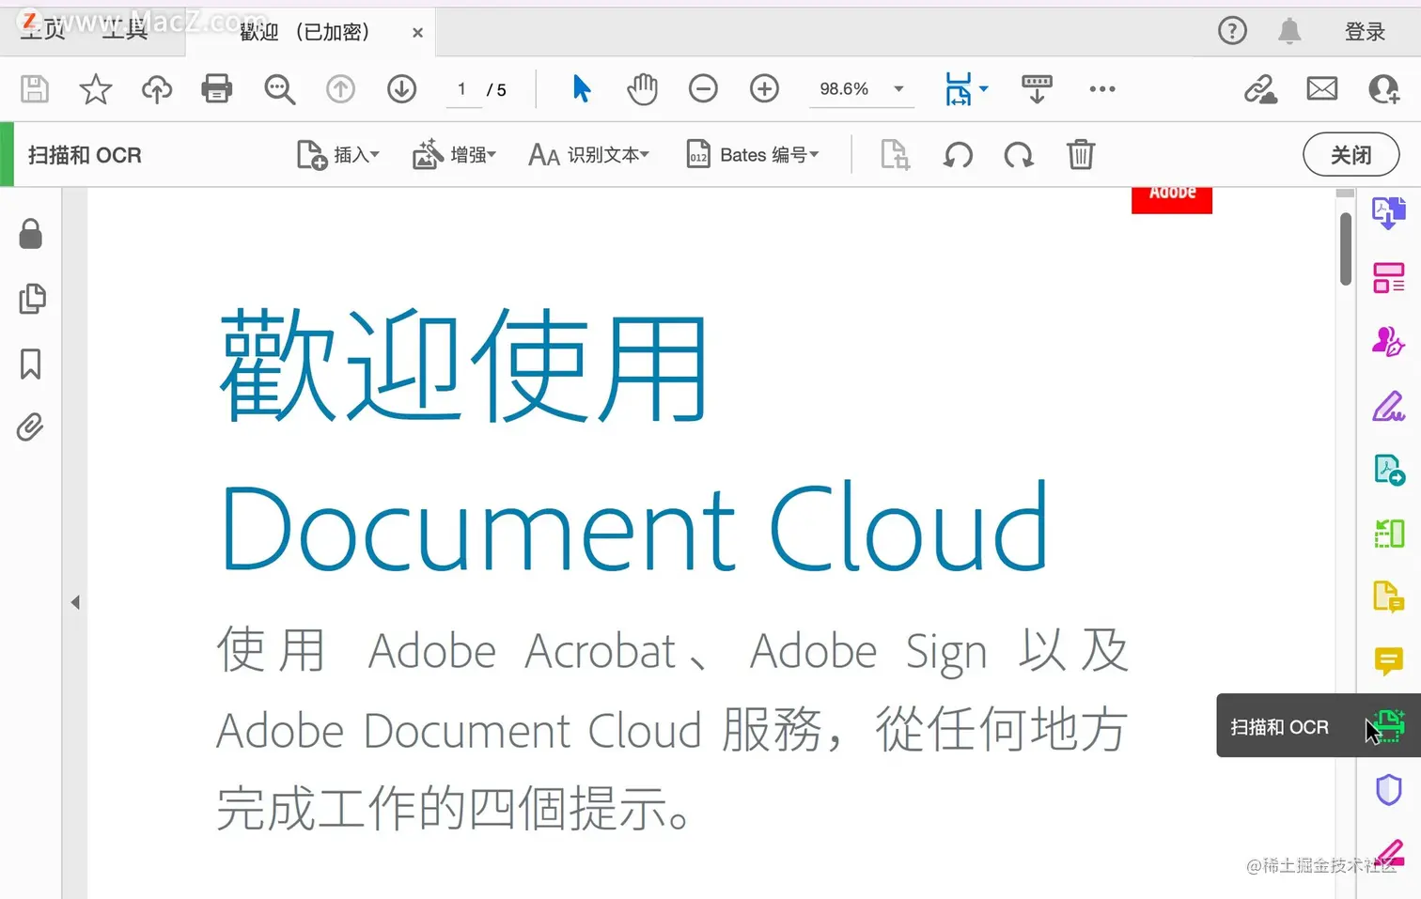Viewport: 1421px width, 899px height.
Task: Click the red Adobe logo on page
Action: pos(1172,200)
